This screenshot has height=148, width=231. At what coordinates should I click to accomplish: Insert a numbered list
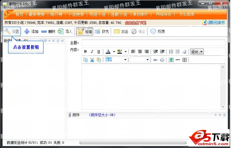171,52
